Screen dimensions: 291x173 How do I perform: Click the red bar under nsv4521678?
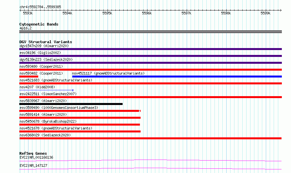tap(80, 131)
